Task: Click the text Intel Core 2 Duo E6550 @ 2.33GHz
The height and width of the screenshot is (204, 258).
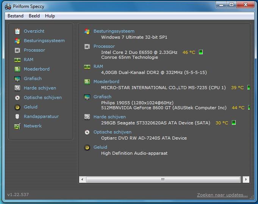Action: 139,52
